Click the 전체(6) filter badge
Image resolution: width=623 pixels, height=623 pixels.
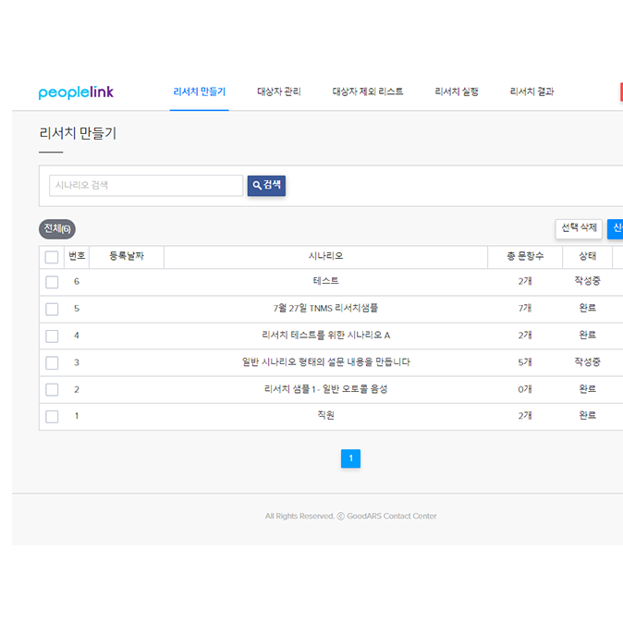pyautogui.click(x=57, y=229)
